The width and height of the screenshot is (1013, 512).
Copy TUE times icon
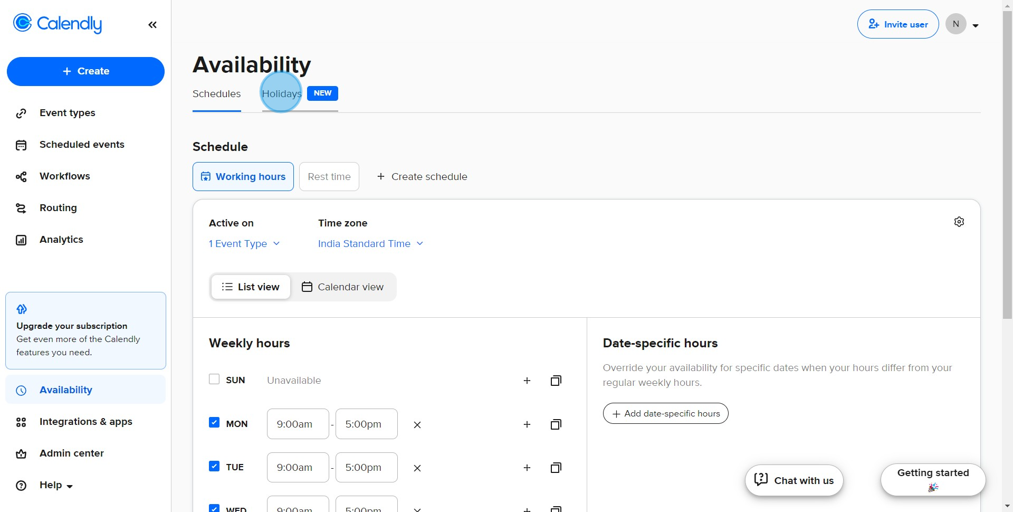(556, 468)
